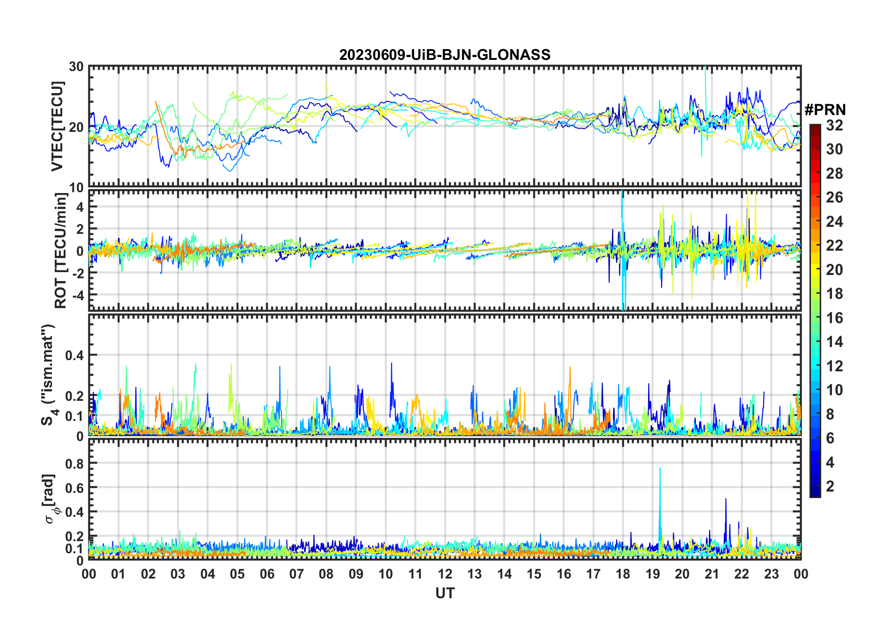
Task: Click the sigma-phi [rad] axis label
Action: [49, 499]
